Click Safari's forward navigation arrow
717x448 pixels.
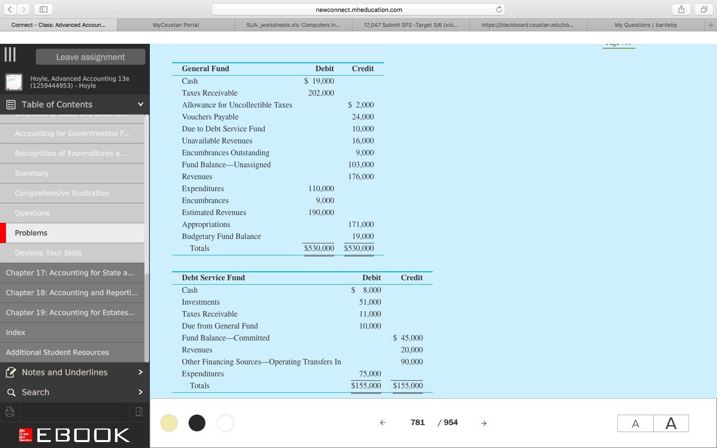pos(23,9)
